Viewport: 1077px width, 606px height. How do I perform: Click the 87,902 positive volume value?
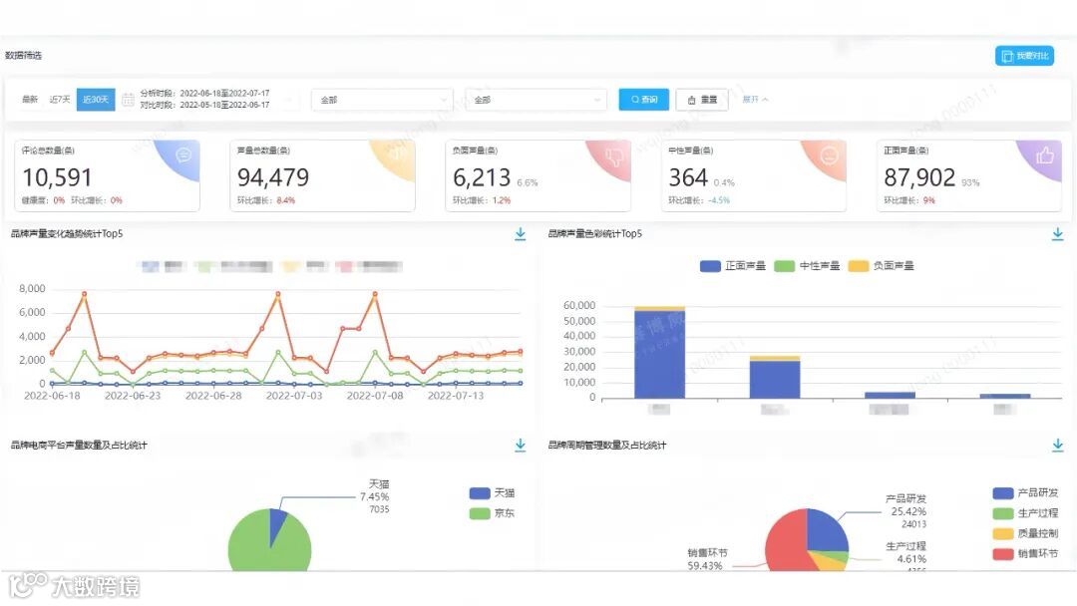tap(919, 177)
